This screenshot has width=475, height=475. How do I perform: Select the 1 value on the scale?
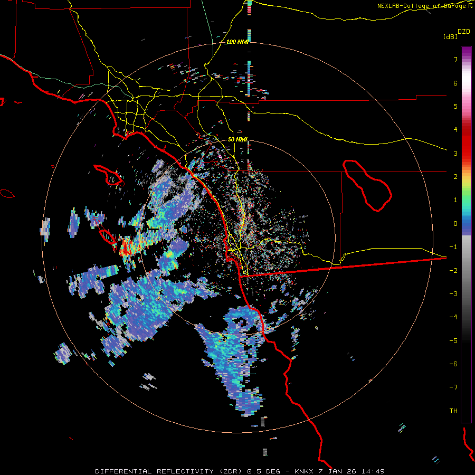[x=455, y=200]
